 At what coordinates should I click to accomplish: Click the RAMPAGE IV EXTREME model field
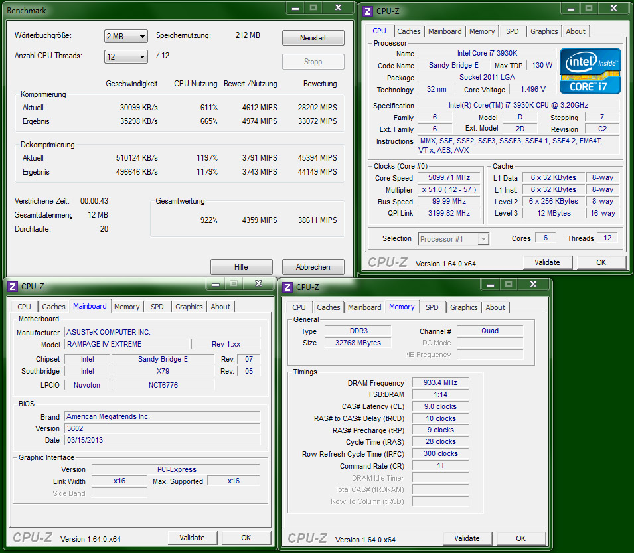126,344
